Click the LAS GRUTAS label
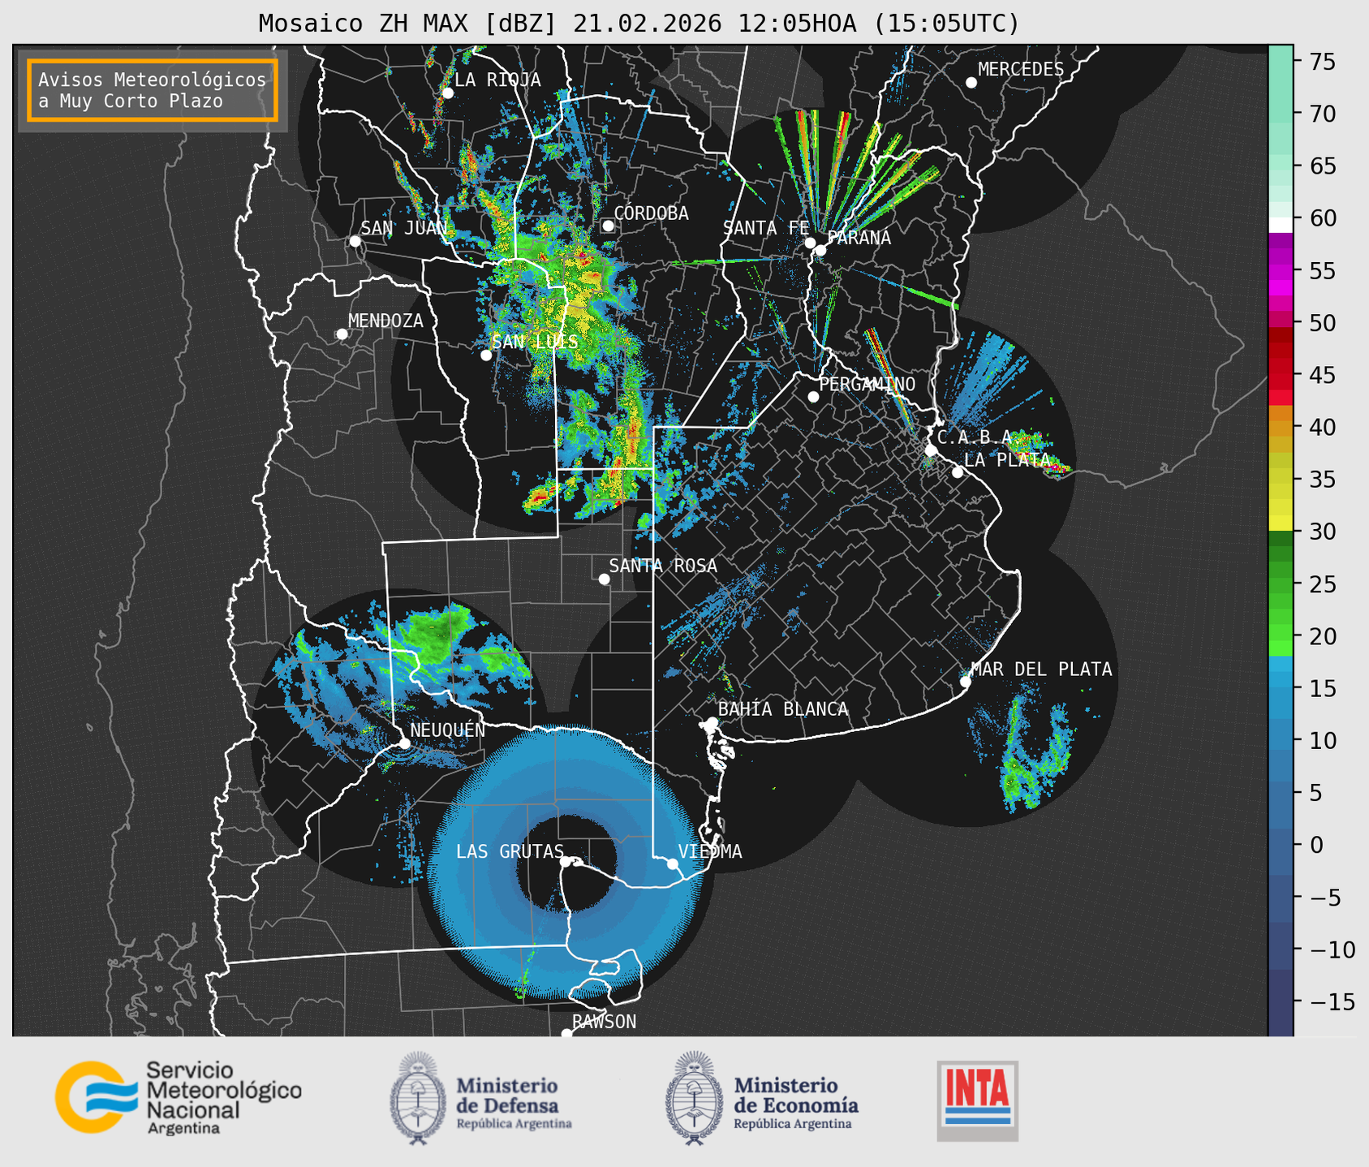This screenshot has height=1167, width=1369. coord(510,851)
